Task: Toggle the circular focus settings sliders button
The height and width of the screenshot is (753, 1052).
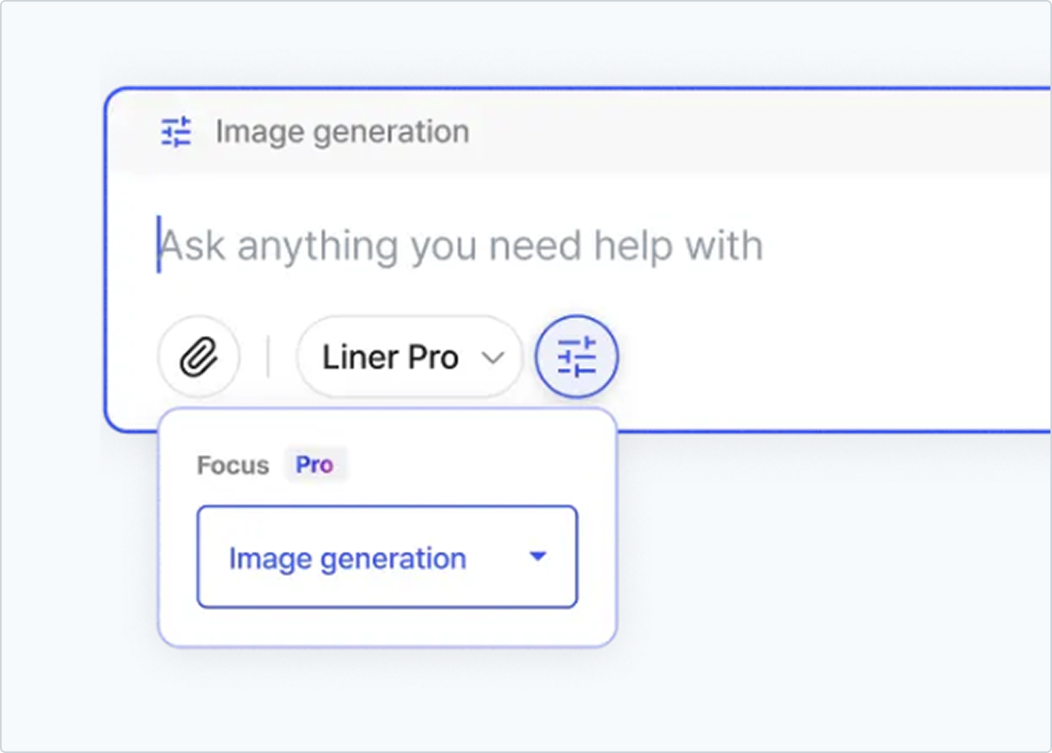Action: (576, 356)
